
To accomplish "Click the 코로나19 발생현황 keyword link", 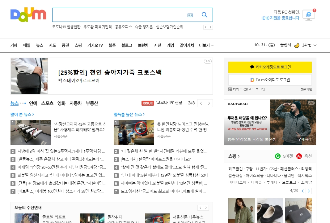I will click(66, 27).
